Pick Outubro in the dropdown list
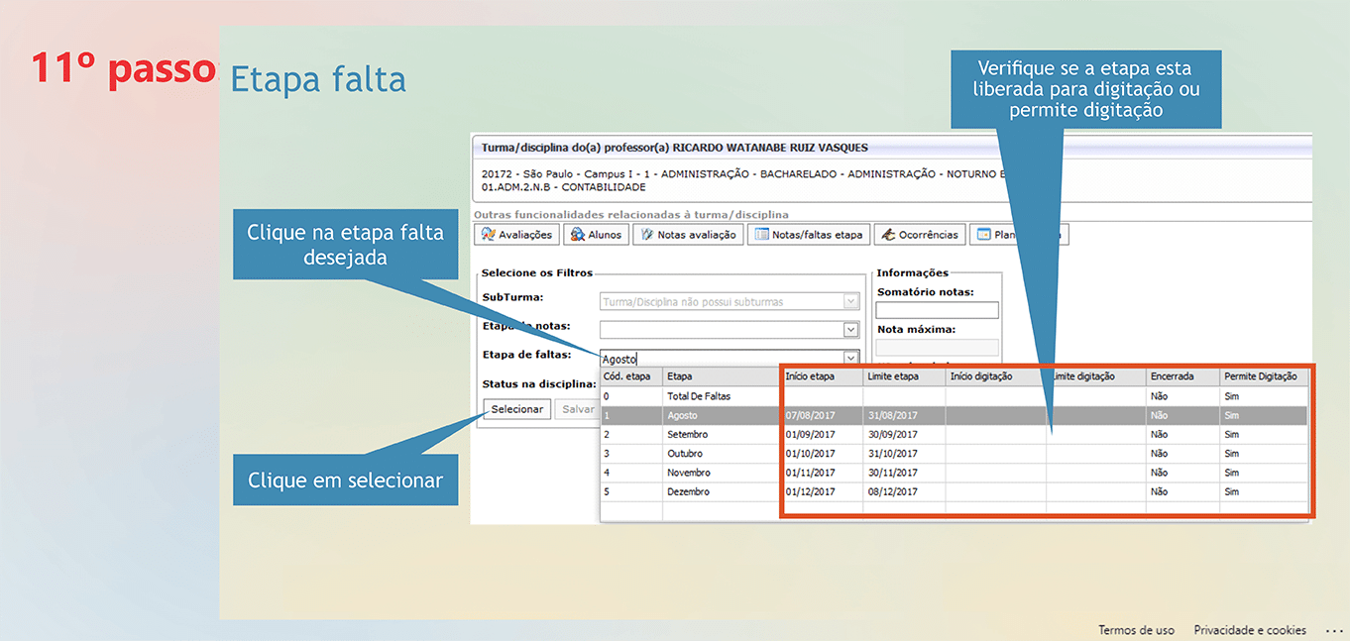 pos(687,454)
